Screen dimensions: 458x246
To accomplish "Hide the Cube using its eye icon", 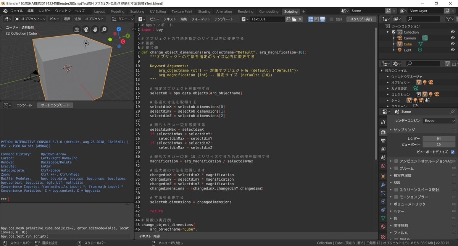I will point(452,44).
